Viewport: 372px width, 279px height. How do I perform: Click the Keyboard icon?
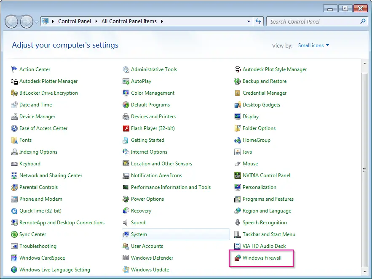[x=14, y=164]
